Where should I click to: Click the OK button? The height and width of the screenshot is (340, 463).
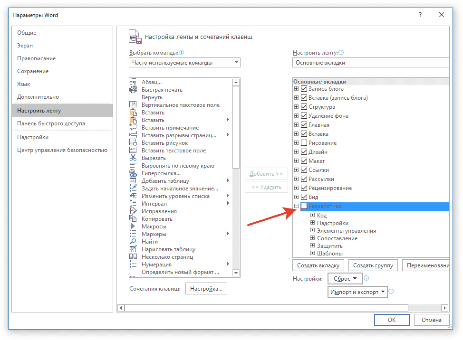392,320
